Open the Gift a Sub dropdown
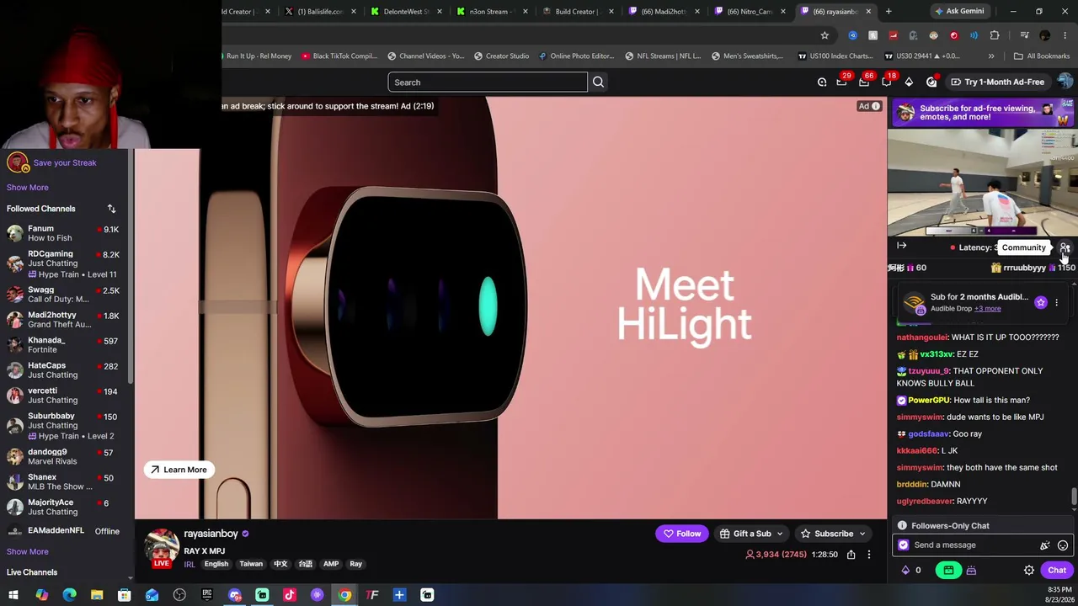The image size is (1078, 606). (751, 534)
